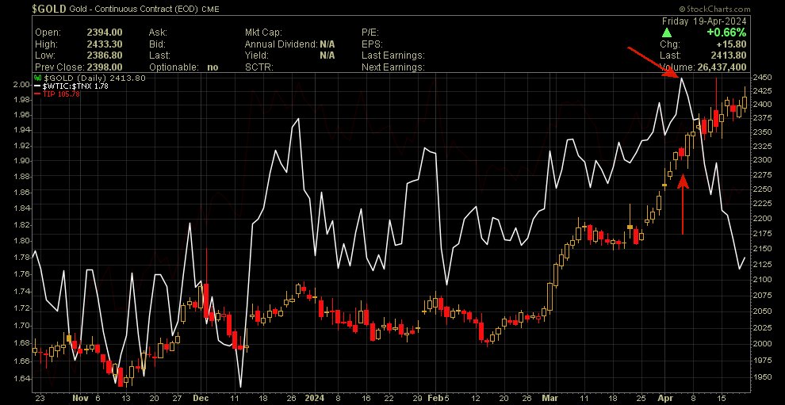Screen dimensions: 785x405
Task: Click the 1950 right price axis label
Action: click(763, 376)
